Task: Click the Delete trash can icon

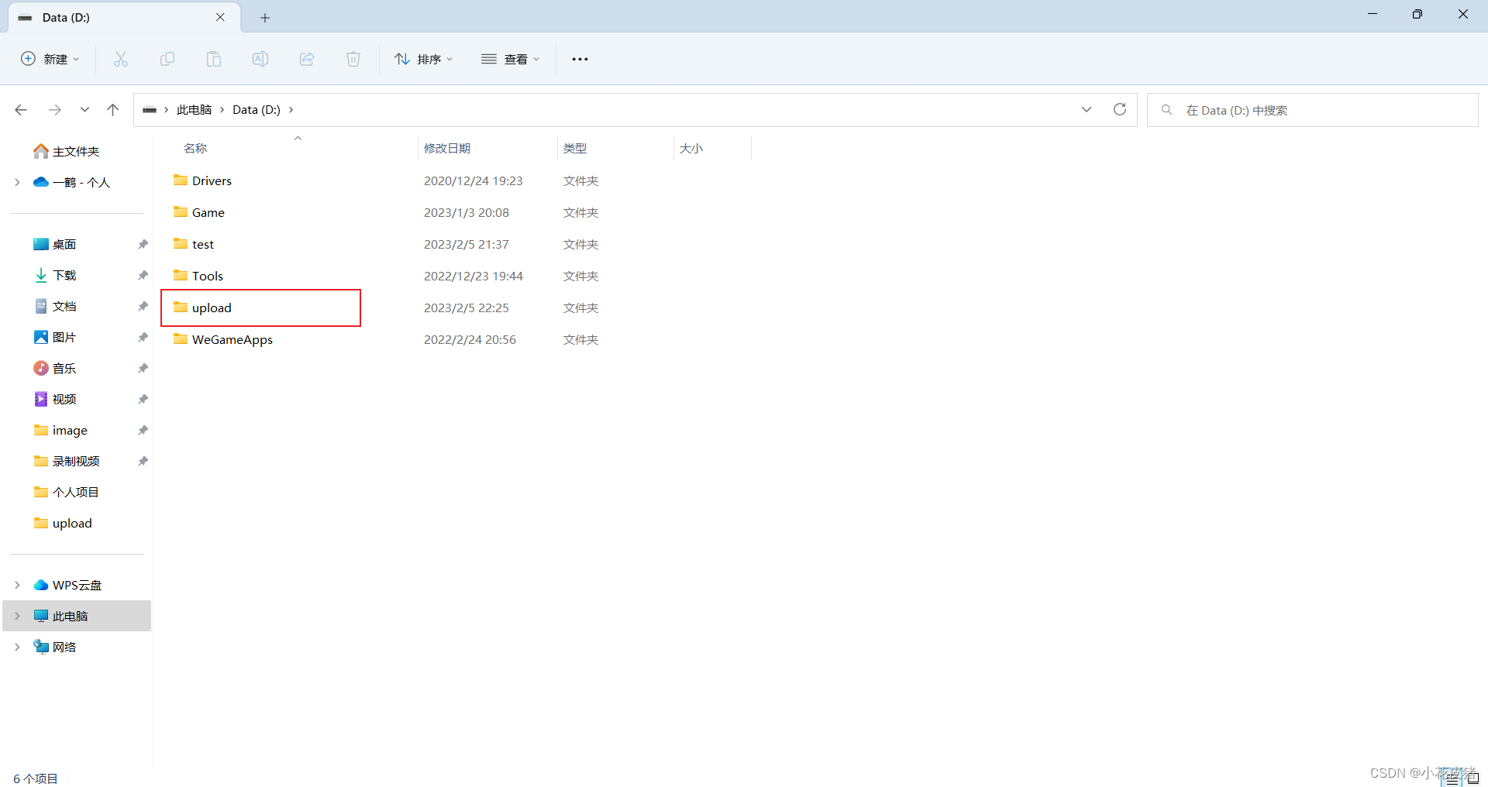Action: click(x=353, y=59)
